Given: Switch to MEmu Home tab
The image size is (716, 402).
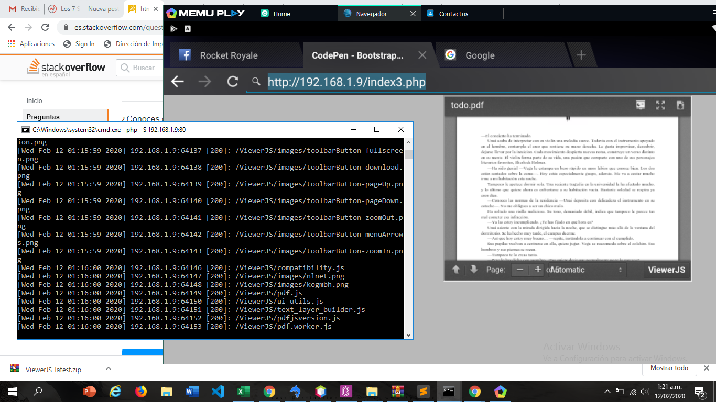Looking at the screenshot, I should [276, 14].
